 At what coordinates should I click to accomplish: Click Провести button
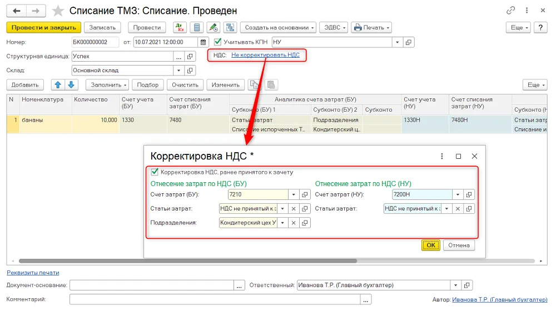[147, 27]
